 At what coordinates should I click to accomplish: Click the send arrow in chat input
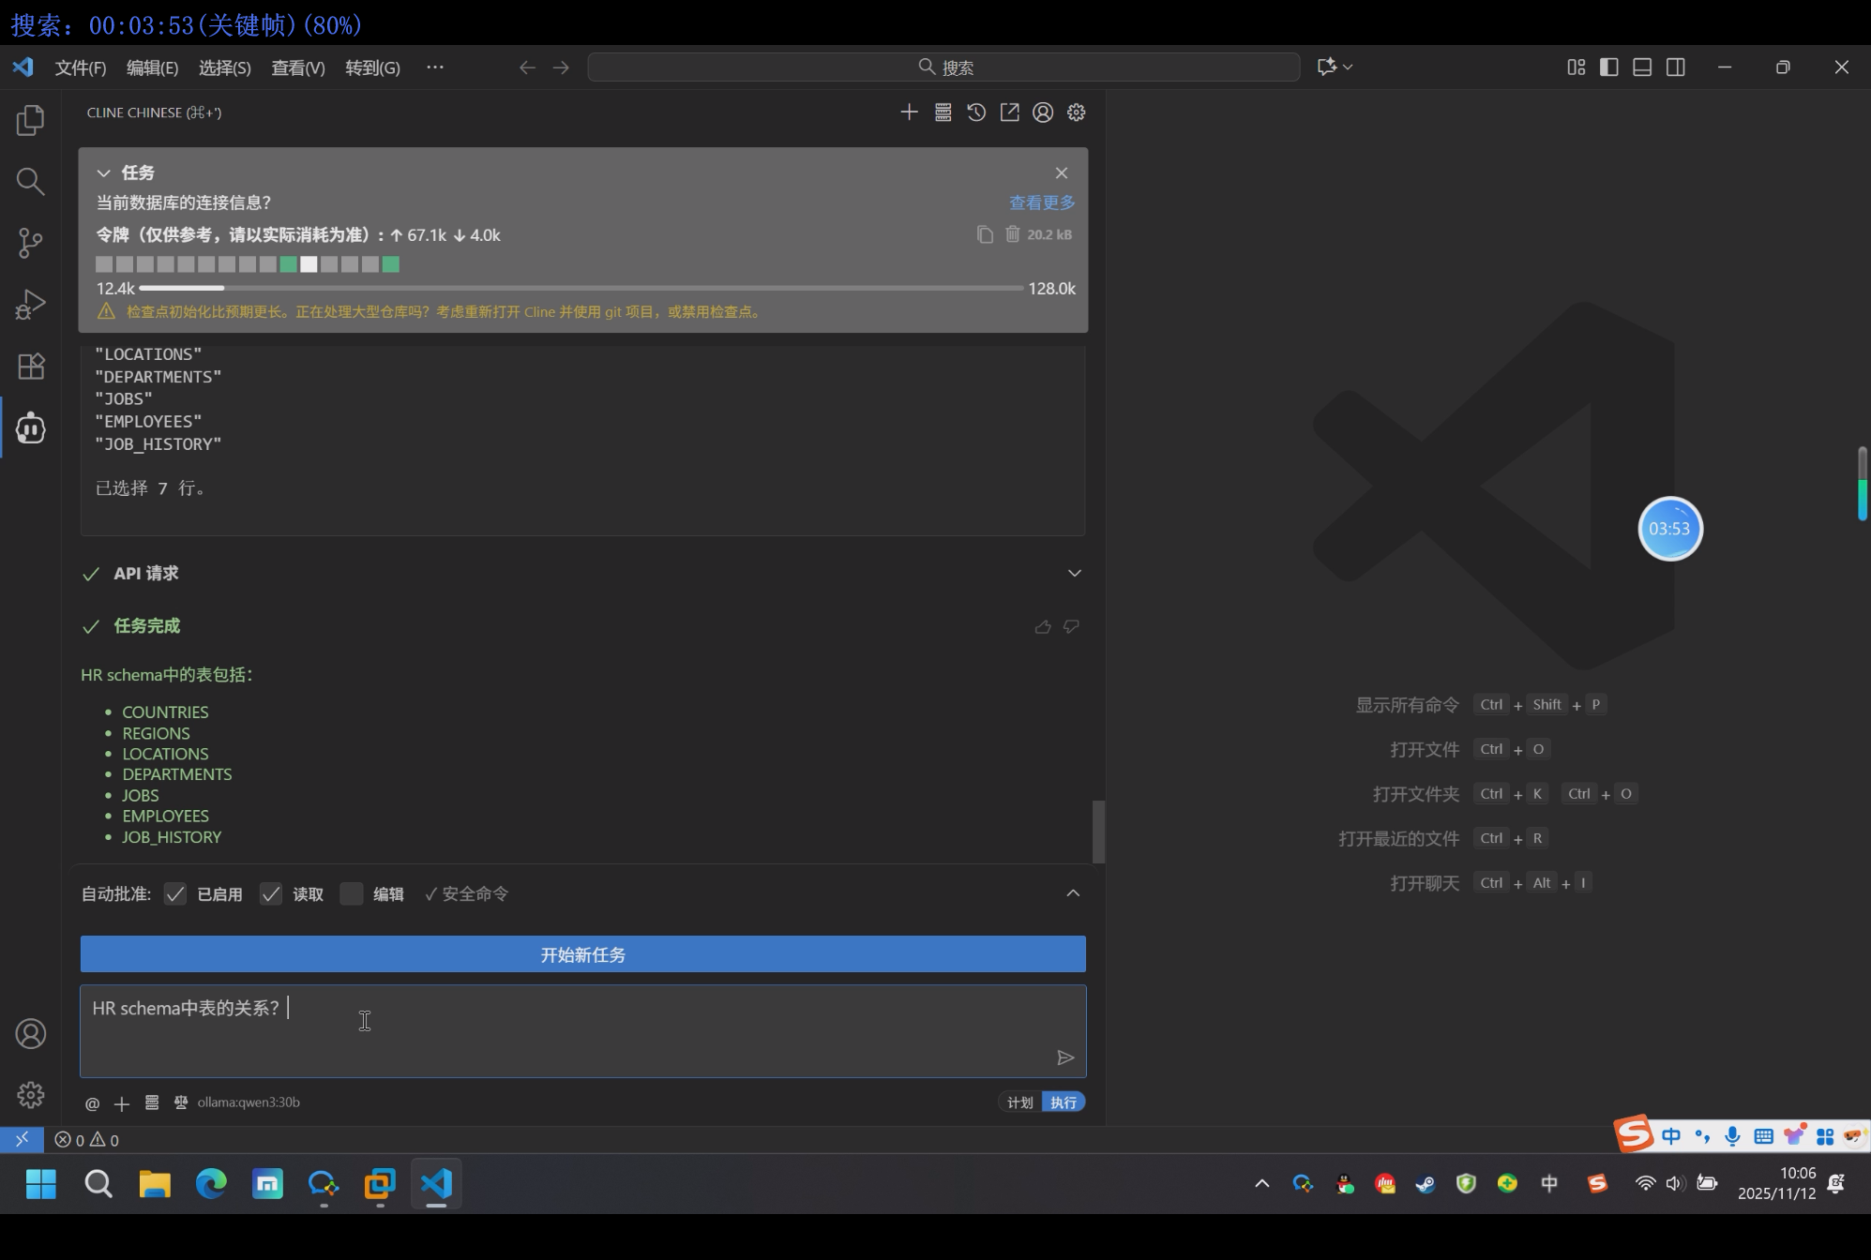pos(1065,1057)
